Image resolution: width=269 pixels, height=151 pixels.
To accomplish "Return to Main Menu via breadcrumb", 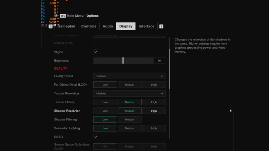I will pyautogui.click(x=75, y=16).
